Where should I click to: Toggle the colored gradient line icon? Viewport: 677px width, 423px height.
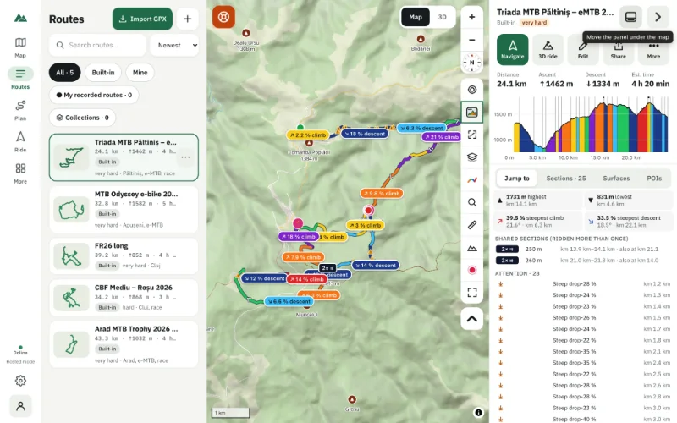click(472, 180)
